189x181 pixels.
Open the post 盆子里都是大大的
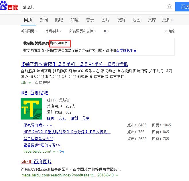click(38, 139)
